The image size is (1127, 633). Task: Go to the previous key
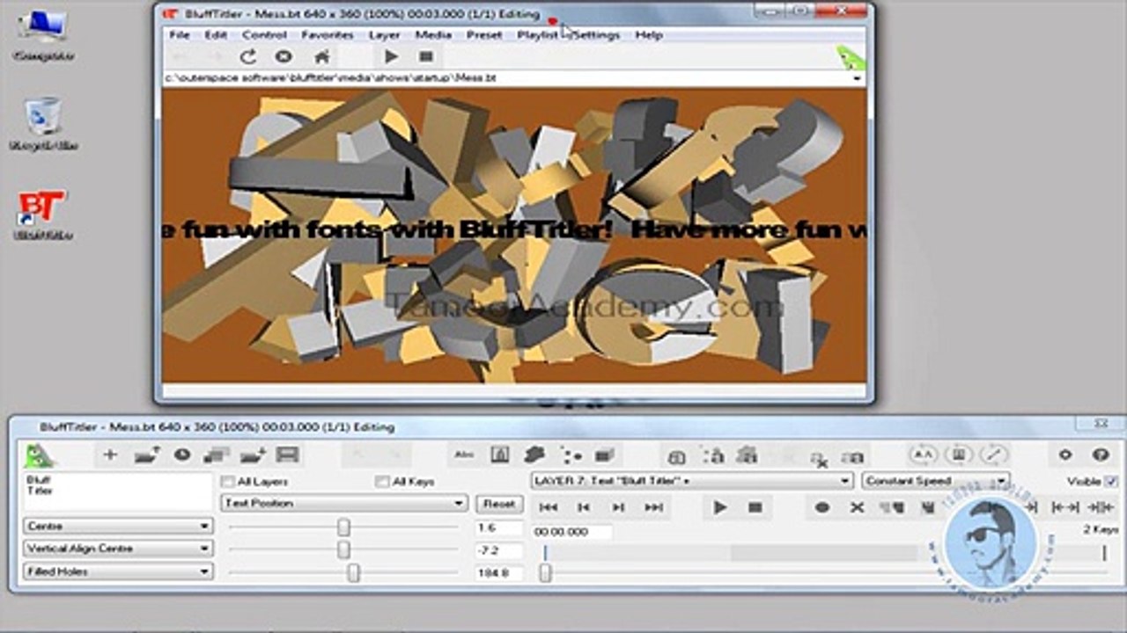(584, 507)
